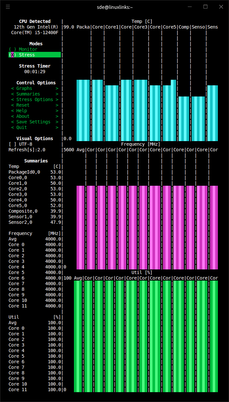The width and height of the screenshot is (229, 402).
Task: Click the Frequency [MHz] graph title
Action: [141, 144]
